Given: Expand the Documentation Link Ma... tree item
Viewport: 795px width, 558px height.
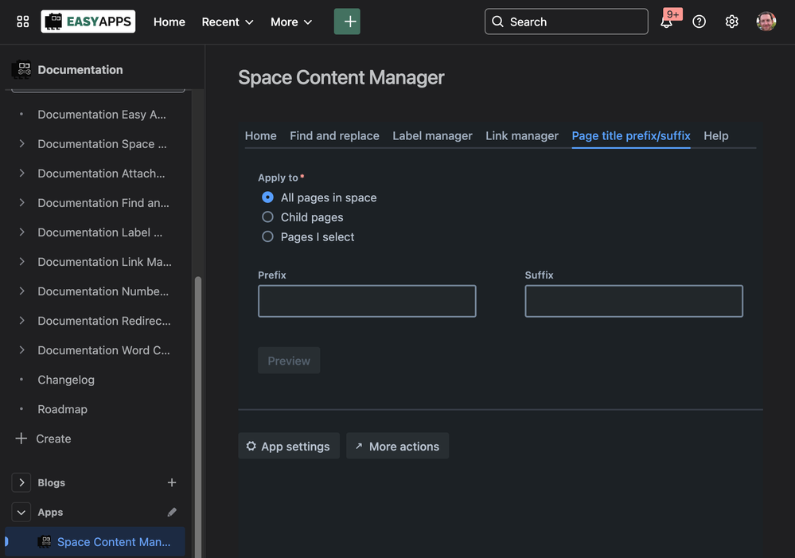Looking at the screenshot, I should (21, 261).
